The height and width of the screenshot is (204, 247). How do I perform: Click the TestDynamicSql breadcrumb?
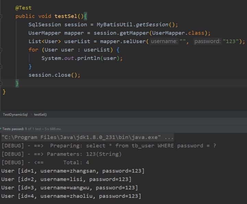tap(15, 115)
